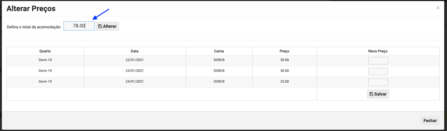
Task: Click the Preço column header
Action: [284, 51]
